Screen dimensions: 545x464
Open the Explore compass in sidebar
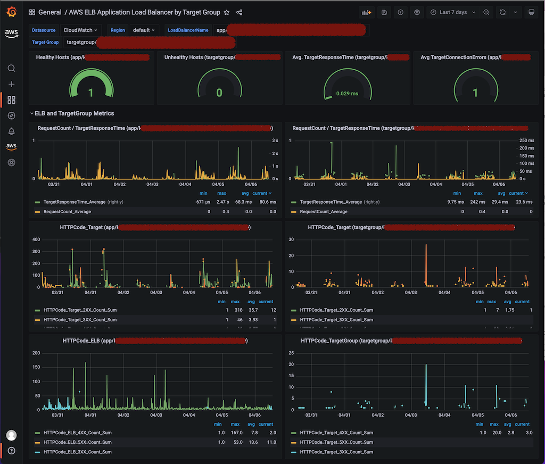[12, 116]
